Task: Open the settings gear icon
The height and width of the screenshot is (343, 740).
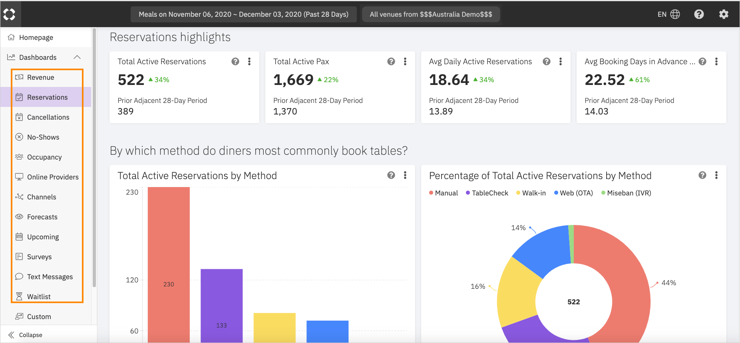Action: tap(724, 14)
